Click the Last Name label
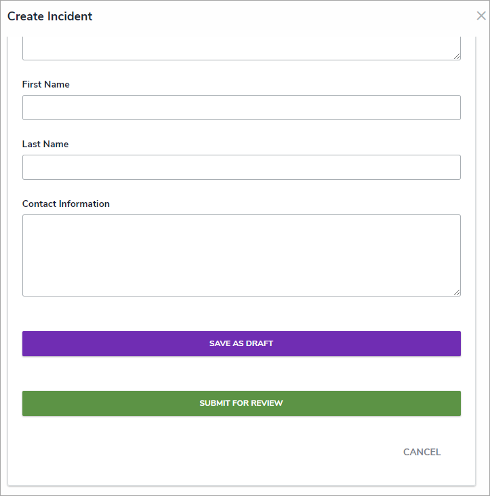Viewport: 490px width, 496px height. pos(45,145)
